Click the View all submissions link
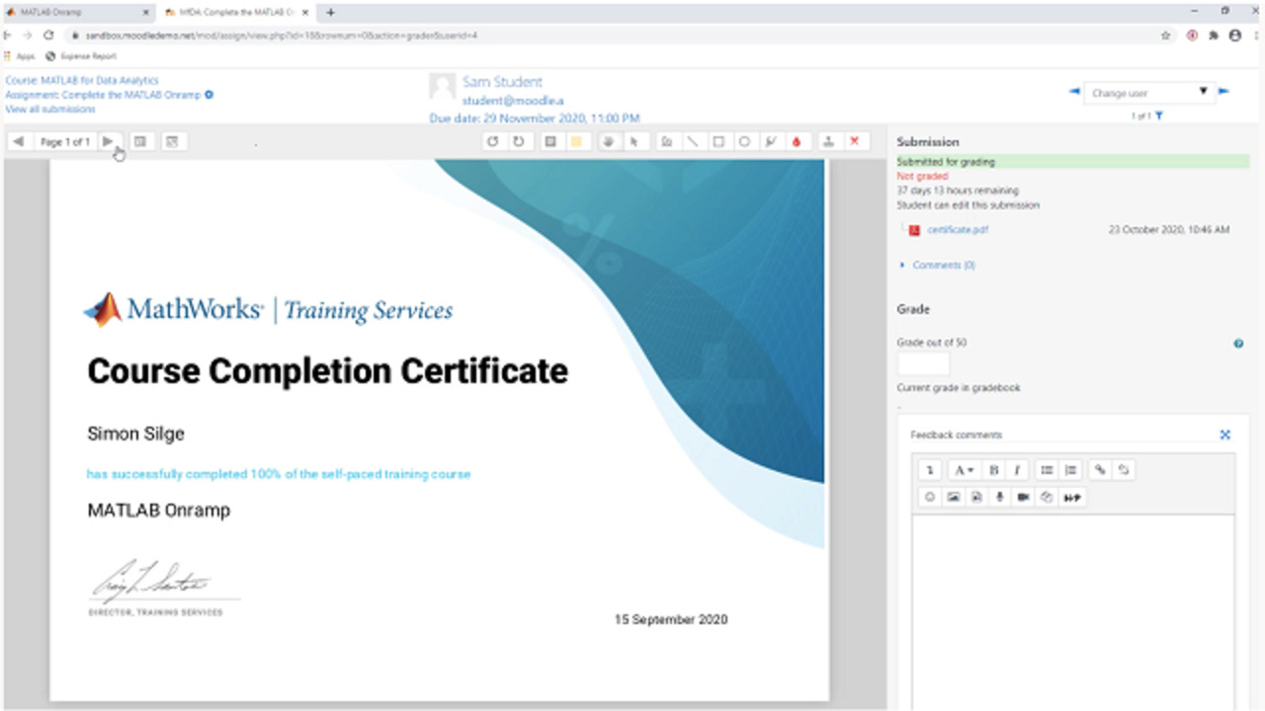The image size is (1265, 711). (x=50, y=109)
